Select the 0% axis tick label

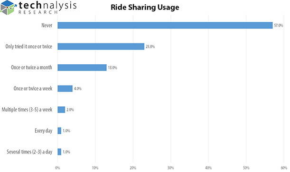(57, 168)
